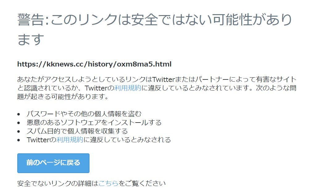
Task: Select the パスワードやその他の個人情報を盗む bullet text
Action: [x=84, y=114]
